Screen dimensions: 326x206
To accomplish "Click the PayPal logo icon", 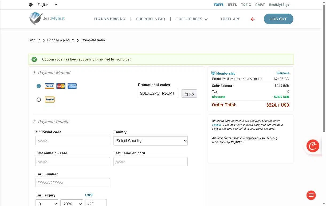I will [x=50, y=100].
